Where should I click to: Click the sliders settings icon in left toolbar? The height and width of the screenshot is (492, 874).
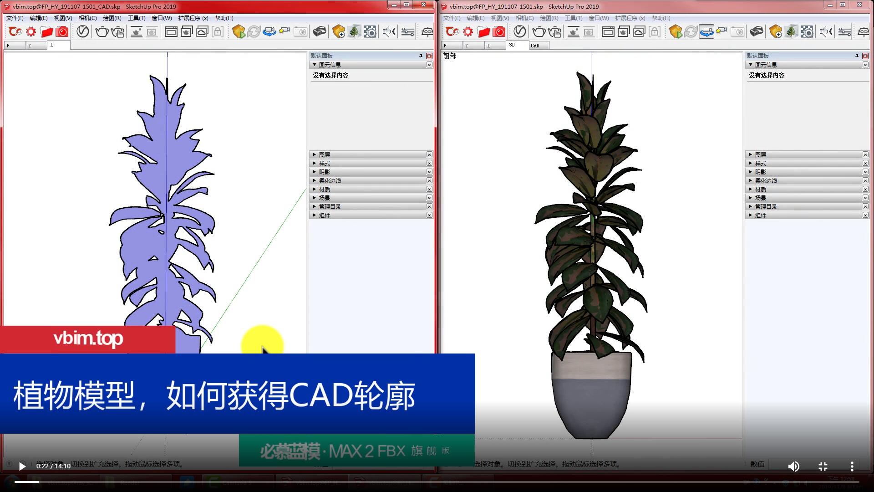tap(407, 31)
